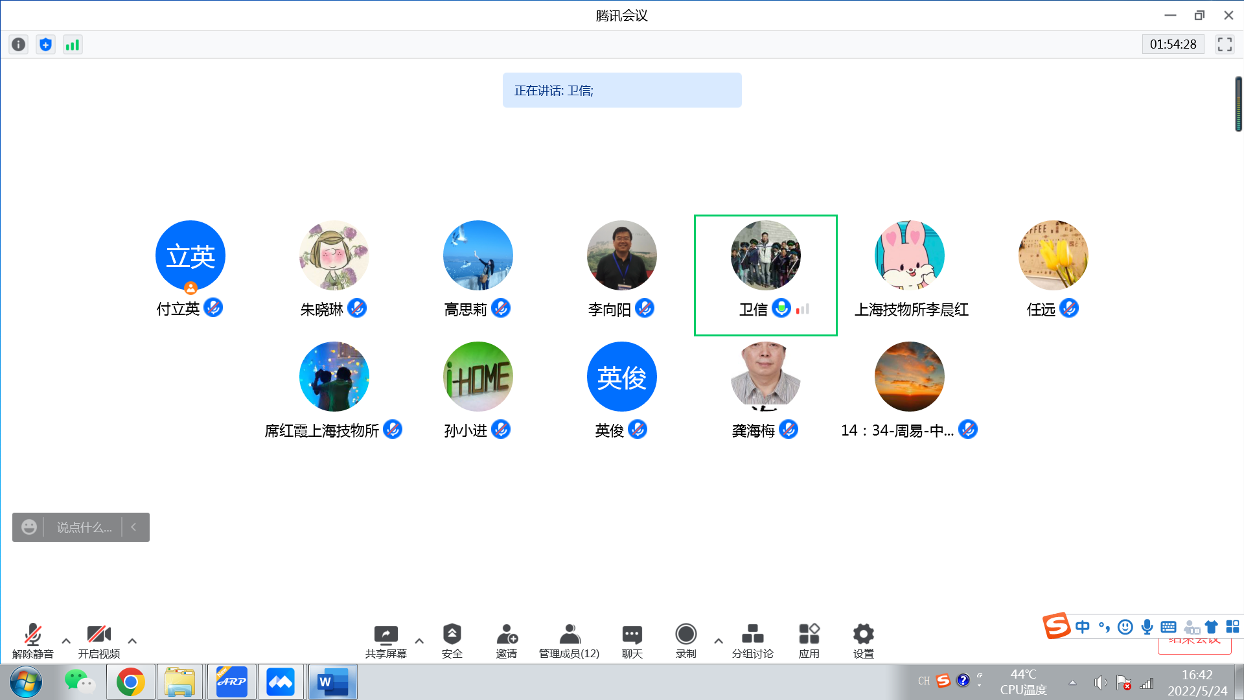Click the 上海技物所李晨红 participant name
This screenshot has width=1244, height=700.
[911, 310]
